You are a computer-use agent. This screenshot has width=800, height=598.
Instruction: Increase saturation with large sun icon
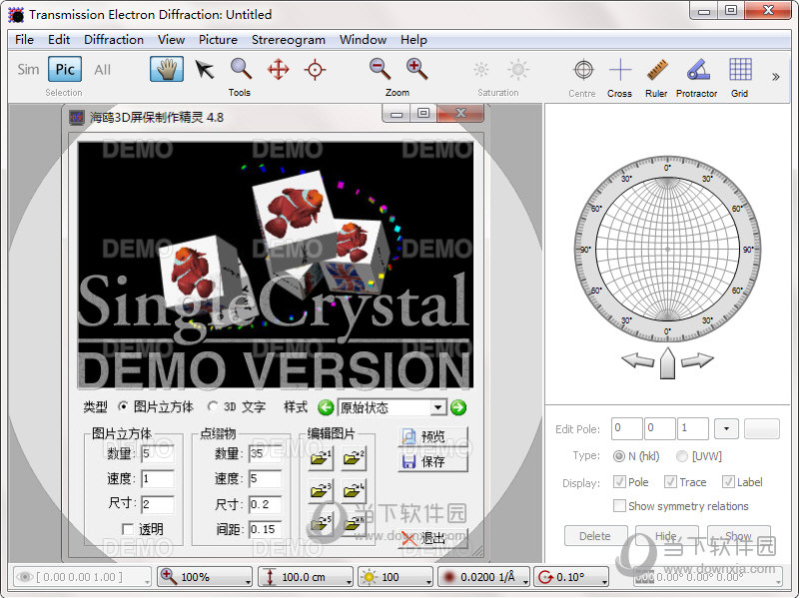[x=518, y=69]
